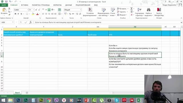Screen dimensions: 183x103
Task: Switch to the РЕЦЕНЗИРОВАНИЕ ribbon tab
Action: pyautogui.click(x=83, y=5)
